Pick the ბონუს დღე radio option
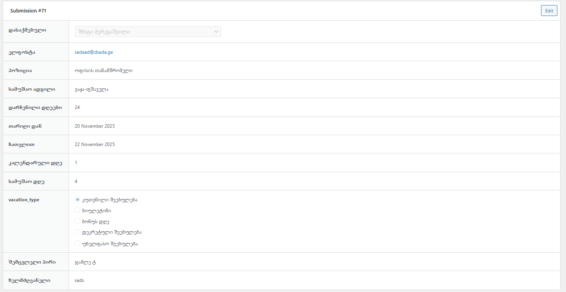This screenshot has height=292, width=566. point(77,221)
